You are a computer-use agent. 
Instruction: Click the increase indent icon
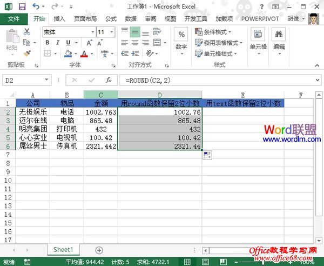coord(135,54)
